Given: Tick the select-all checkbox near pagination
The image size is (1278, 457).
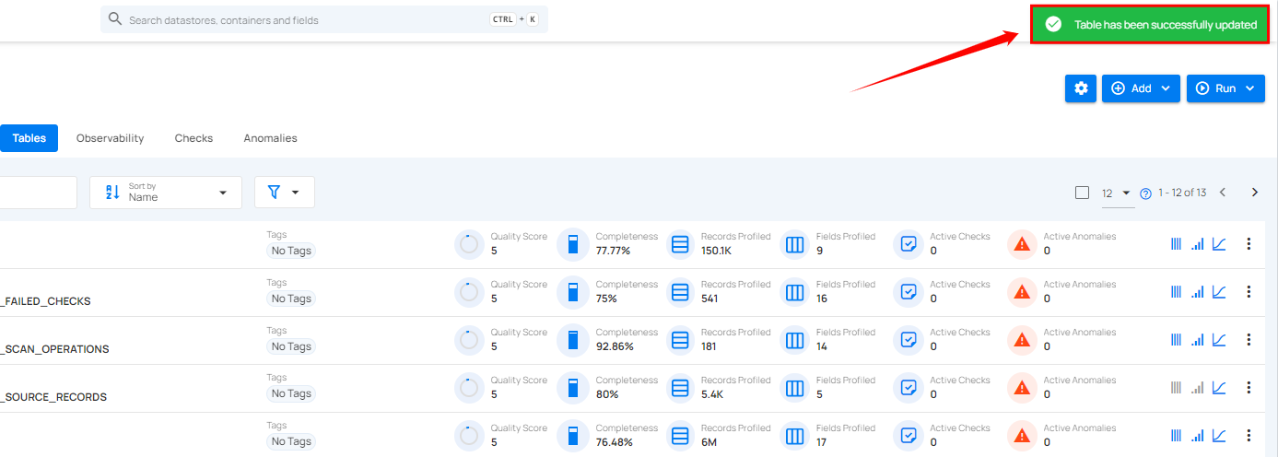Looking at the screenshot, I should 1082,193.
